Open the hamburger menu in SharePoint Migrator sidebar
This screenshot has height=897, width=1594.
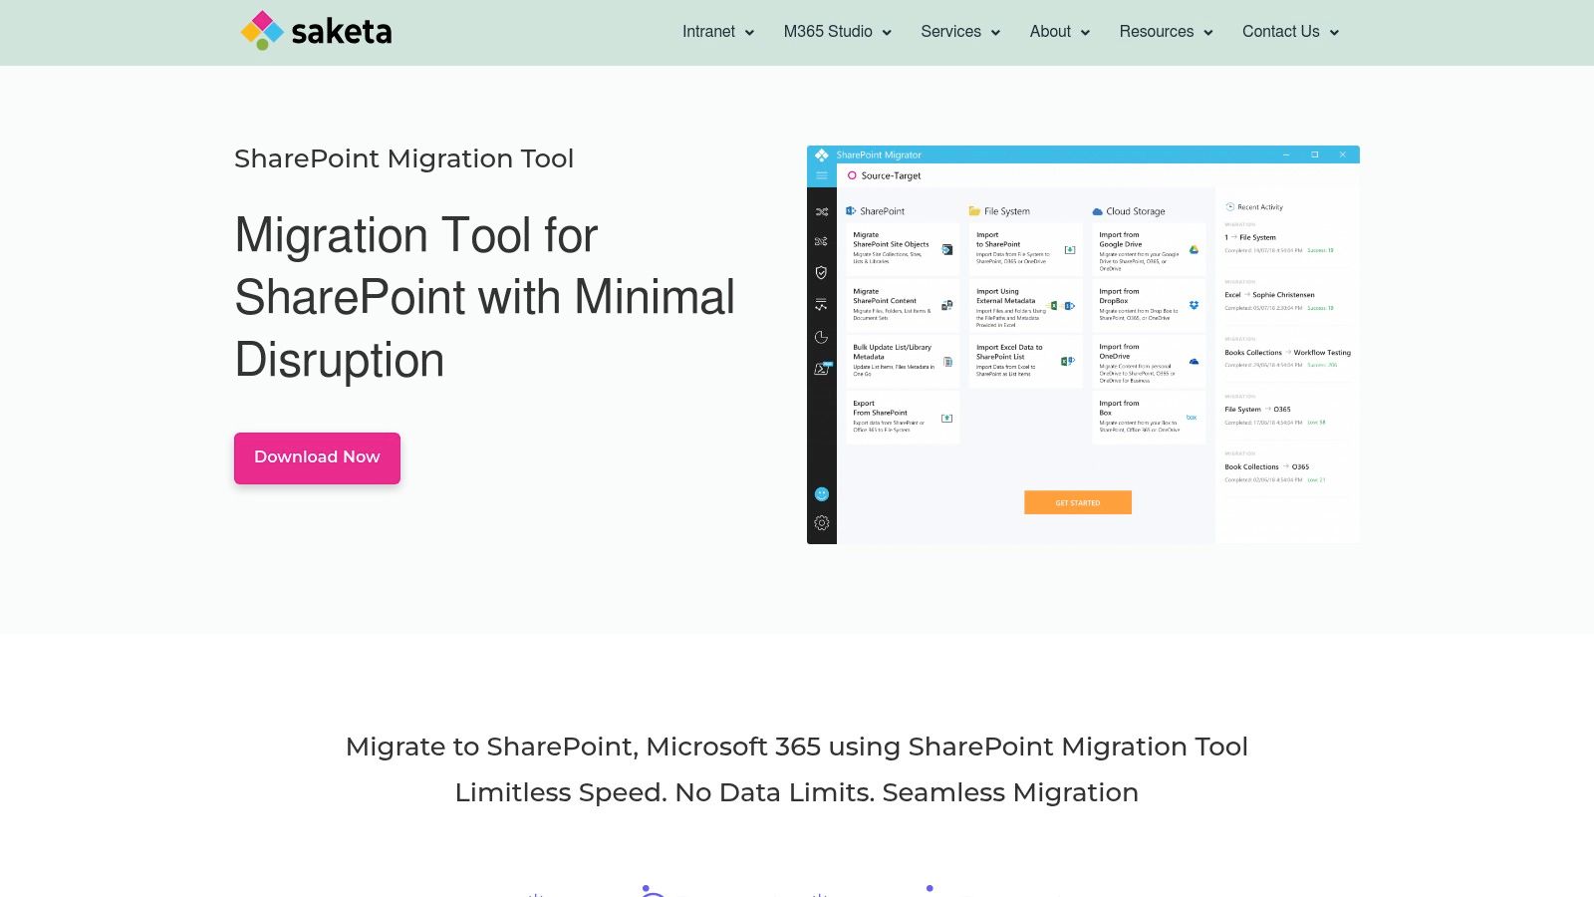click(x=820, y=175)
